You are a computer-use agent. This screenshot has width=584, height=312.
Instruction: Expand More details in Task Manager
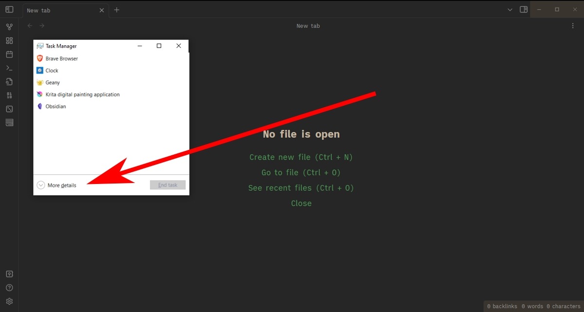click(62, 185)
